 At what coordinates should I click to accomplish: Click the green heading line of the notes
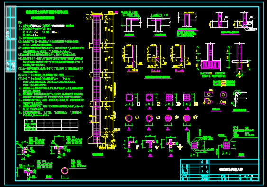click(x=47, y=12)
